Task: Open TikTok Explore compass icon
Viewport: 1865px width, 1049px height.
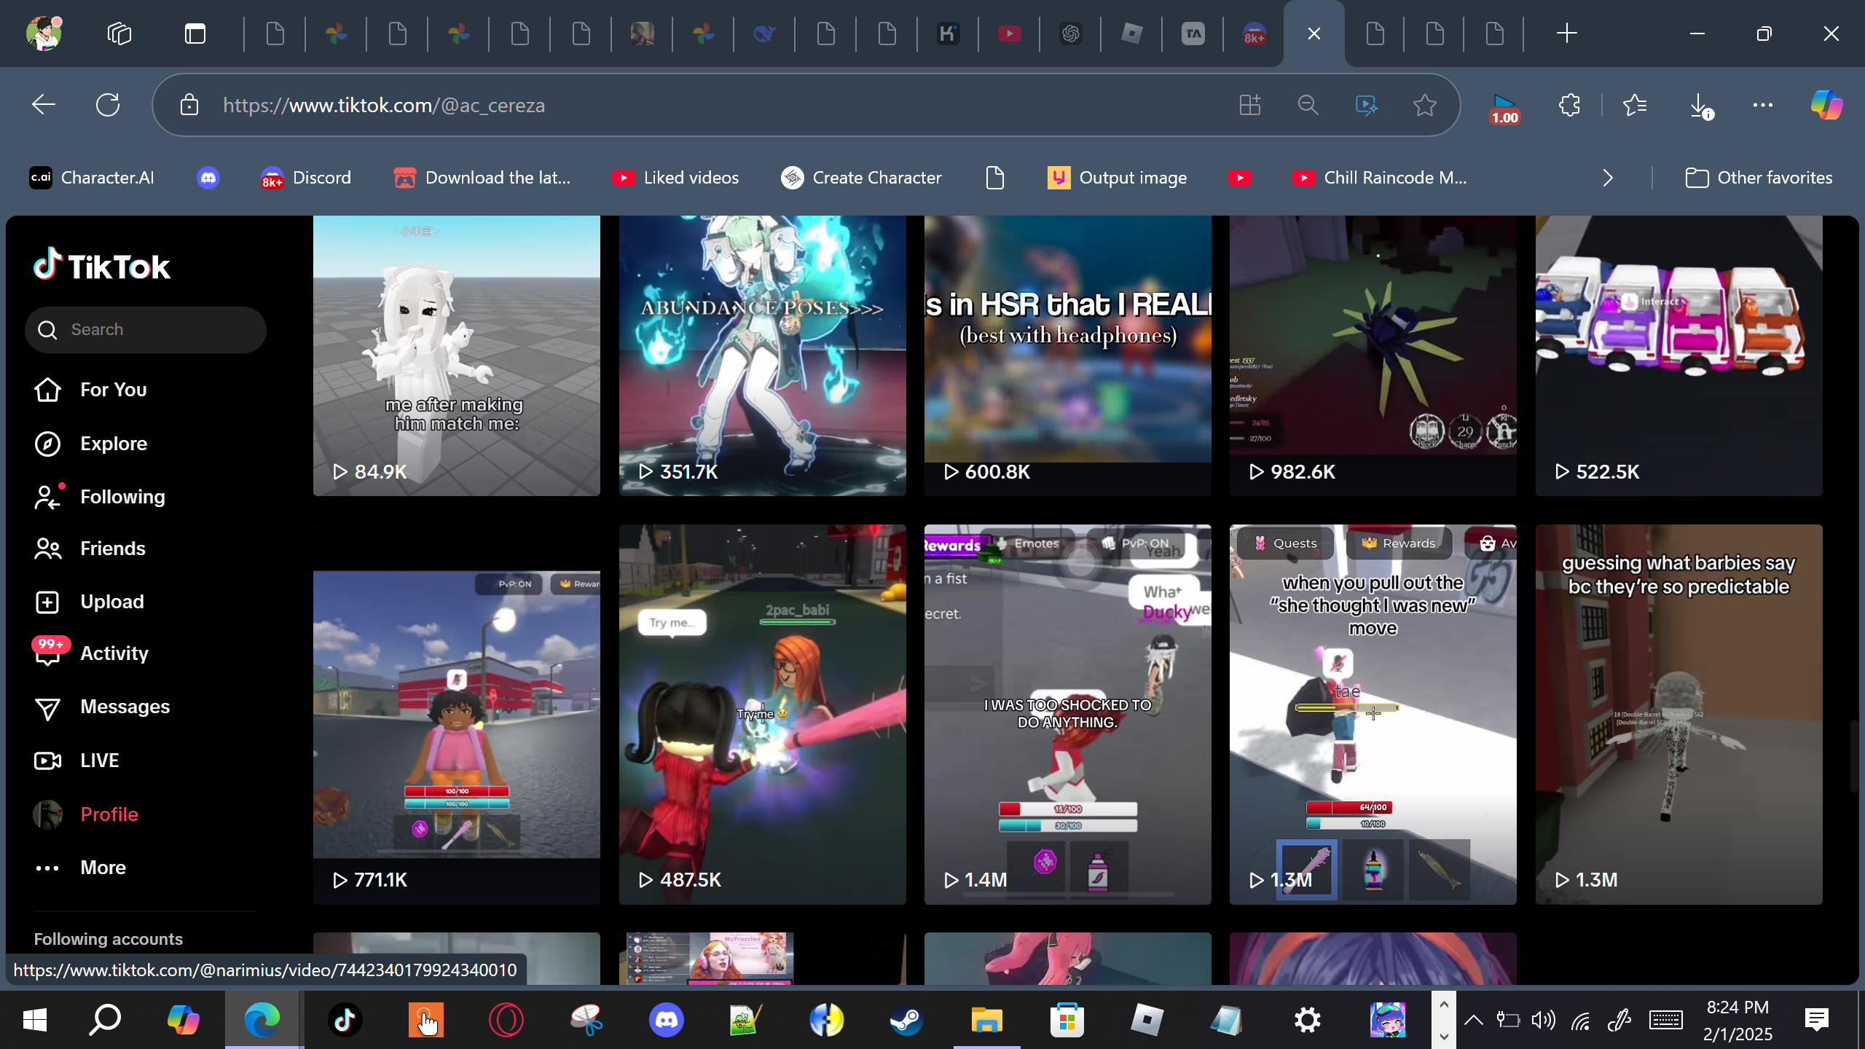Action: (47, 444)
